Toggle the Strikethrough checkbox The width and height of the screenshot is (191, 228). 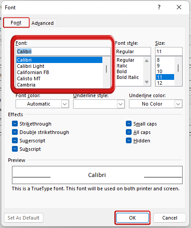(x=15, y=124)
